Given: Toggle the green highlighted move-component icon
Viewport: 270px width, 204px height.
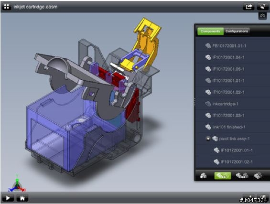Looking at the screenshot, I should (223, 176).
